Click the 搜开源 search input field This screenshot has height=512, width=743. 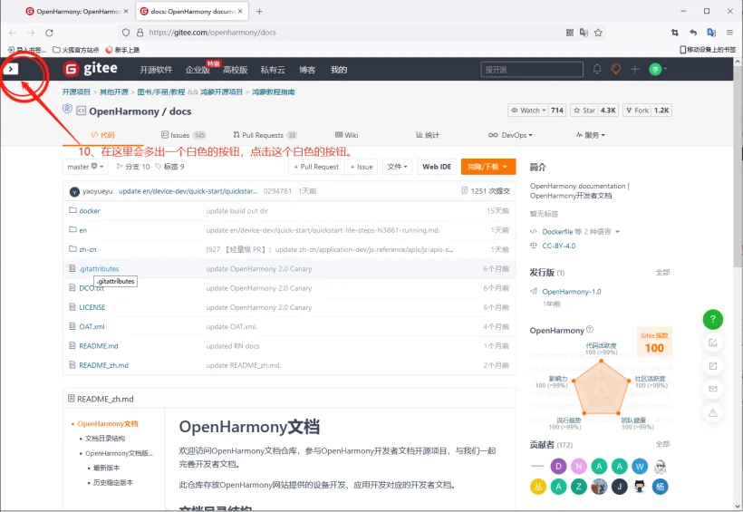click(532, 69)
